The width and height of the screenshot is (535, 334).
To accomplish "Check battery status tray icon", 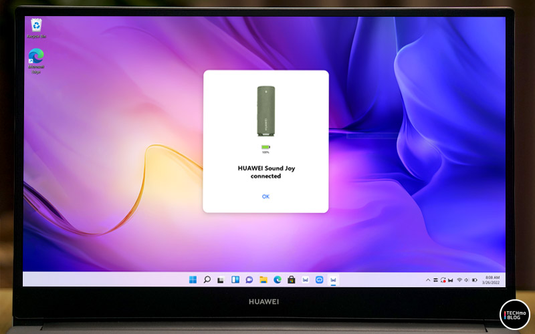I will [475, 280].
